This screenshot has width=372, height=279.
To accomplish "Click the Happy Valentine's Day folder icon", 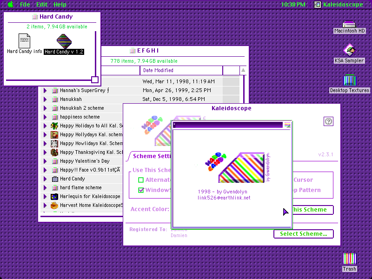I will click(55, 161).
